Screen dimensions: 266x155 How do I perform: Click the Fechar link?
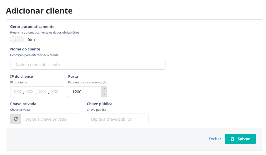coord(215,139)
